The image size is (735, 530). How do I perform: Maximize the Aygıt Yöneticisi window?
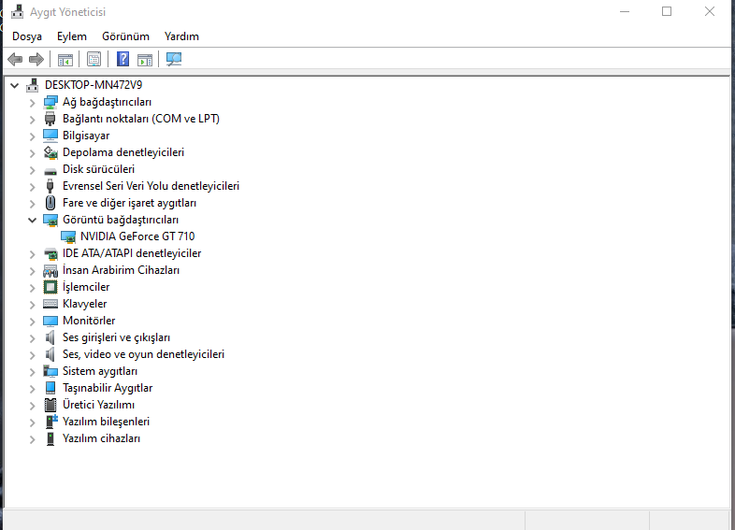point(667,11)
